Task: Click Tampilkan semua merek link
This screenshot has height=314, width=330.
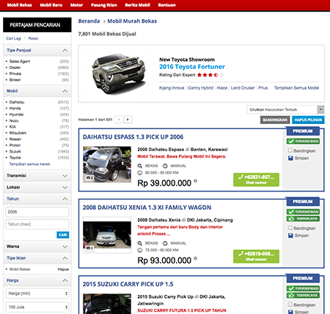Action: pyautogui.click(x=29, y=164)
